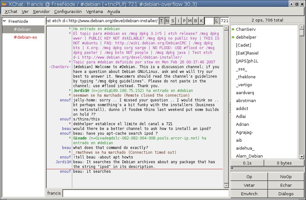Click the user list scrollbar up arrow
The width and height of the screenshot is (306, 200).
pyautogui.click(x=302, y=27)
